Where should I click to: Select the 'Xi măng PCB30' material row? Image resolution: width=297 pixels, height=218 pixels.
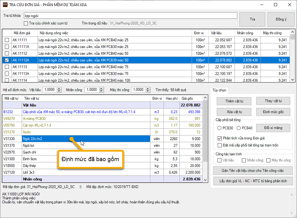102,119
